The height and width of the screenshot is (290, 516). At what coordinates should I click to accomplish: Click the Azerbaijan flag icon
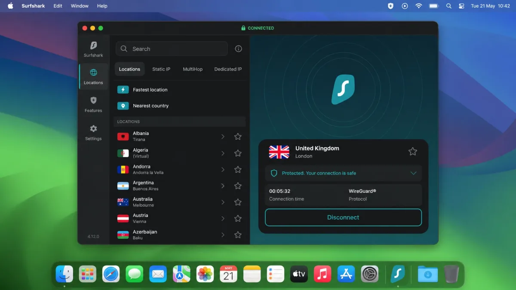[123, 235]
